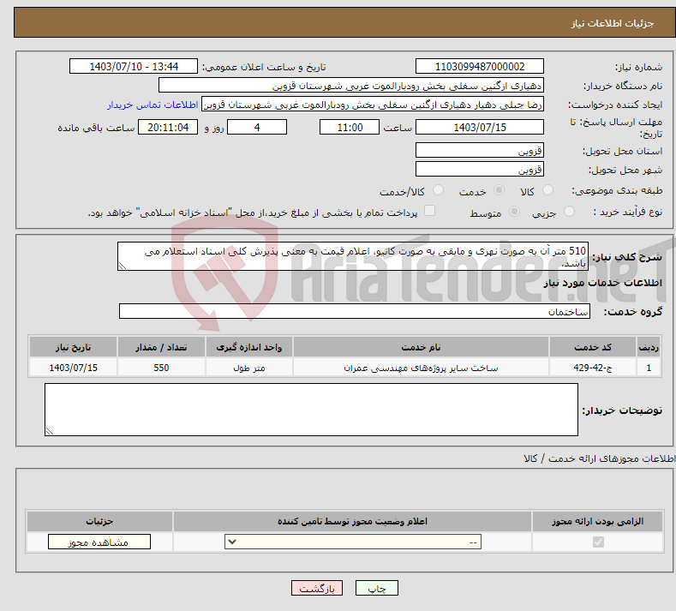Image resolution: width=676 pixels, height=611 pixels.
Task: Select the کالا/خدمت radio button
Action: 438,189
